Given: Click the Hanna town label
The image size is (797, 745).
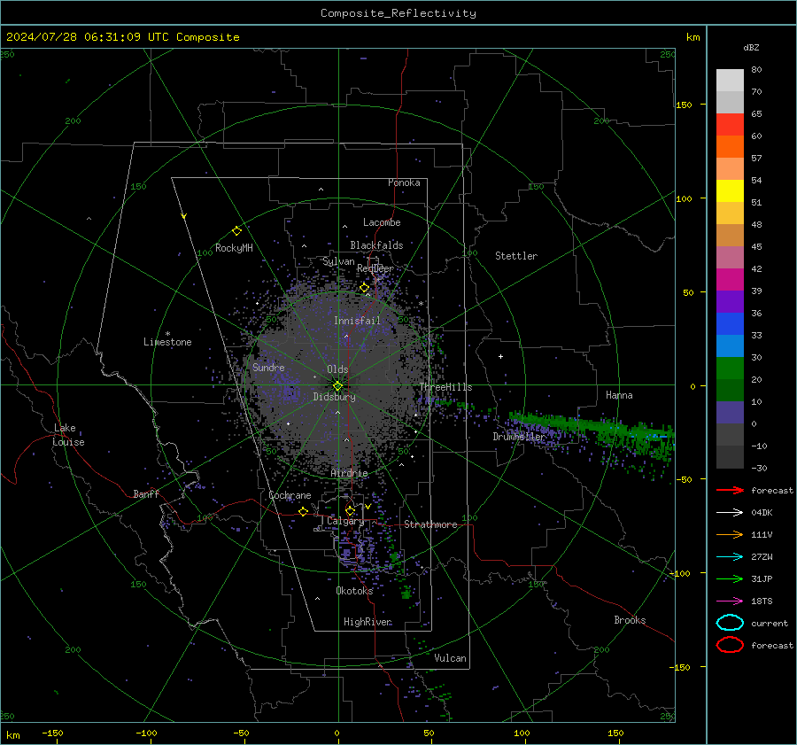Looking at the screenshot, I should 619,395.
